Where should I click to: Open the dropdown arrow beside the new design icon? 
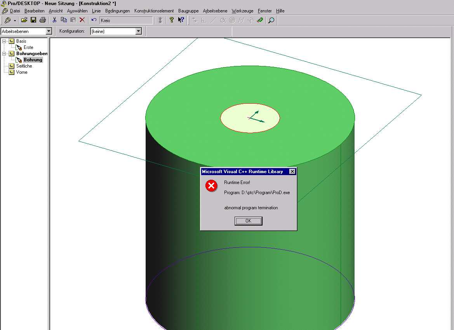point(15,21)
